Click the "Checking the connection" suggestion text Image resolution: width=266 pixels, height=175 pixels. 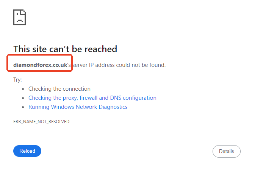coord(59,89)
